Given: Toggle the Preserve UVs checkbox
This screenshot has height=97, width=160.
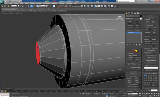Looking at the screenshot, I should (145, 25).
